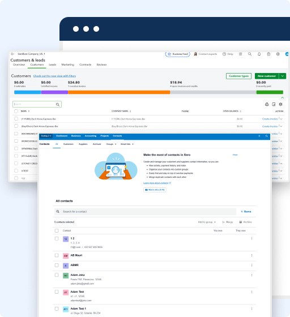Open the Xero Groups dropdown
Screen dimensions: 290x317
(111, 144)
